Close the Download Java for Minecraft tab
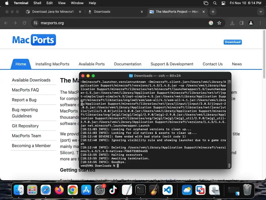Screen dimensions: 266x200 80,12
